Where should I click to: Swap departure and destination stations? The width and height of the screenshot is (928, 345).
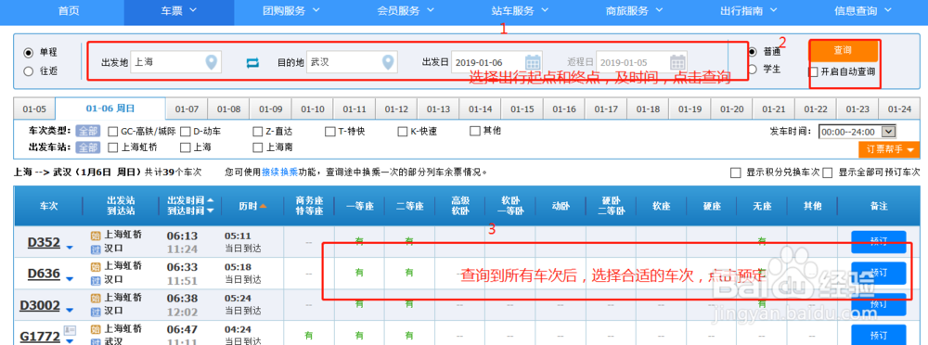pos(253,63)
